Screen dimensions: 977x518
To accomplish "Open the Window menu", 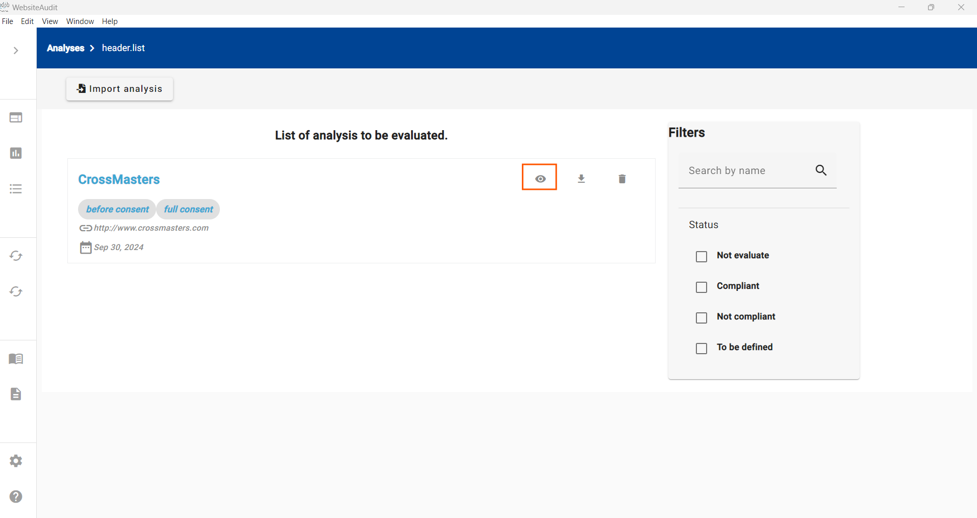I will (80, 21).
